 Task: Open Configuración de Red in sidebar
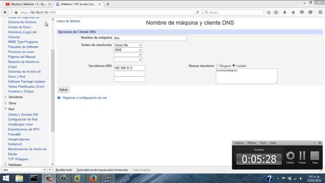coord(22,119)
